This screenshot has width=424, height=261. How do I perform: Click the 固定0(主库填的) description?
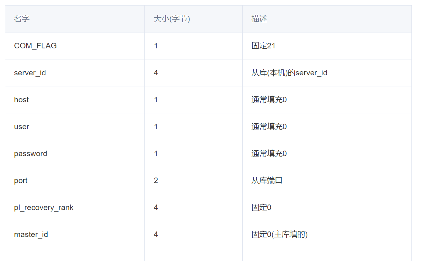coord(280,234)
